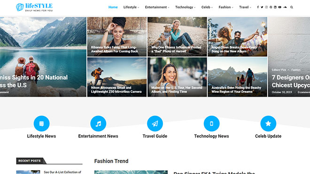
Task: Click the RECENT POSTS sidebar heading
Action: point(30,161)
